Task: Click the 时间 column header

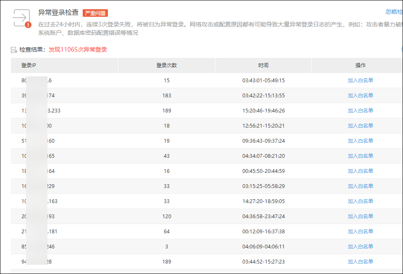Action: click(x=263, y=65)
